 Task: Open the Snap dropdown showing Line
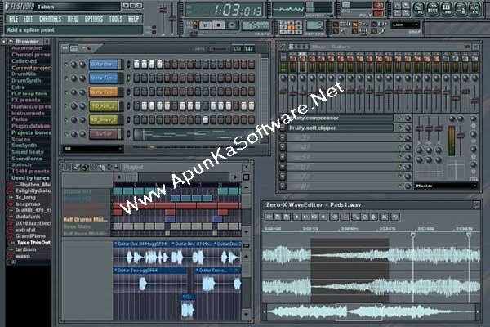point(405,25)
